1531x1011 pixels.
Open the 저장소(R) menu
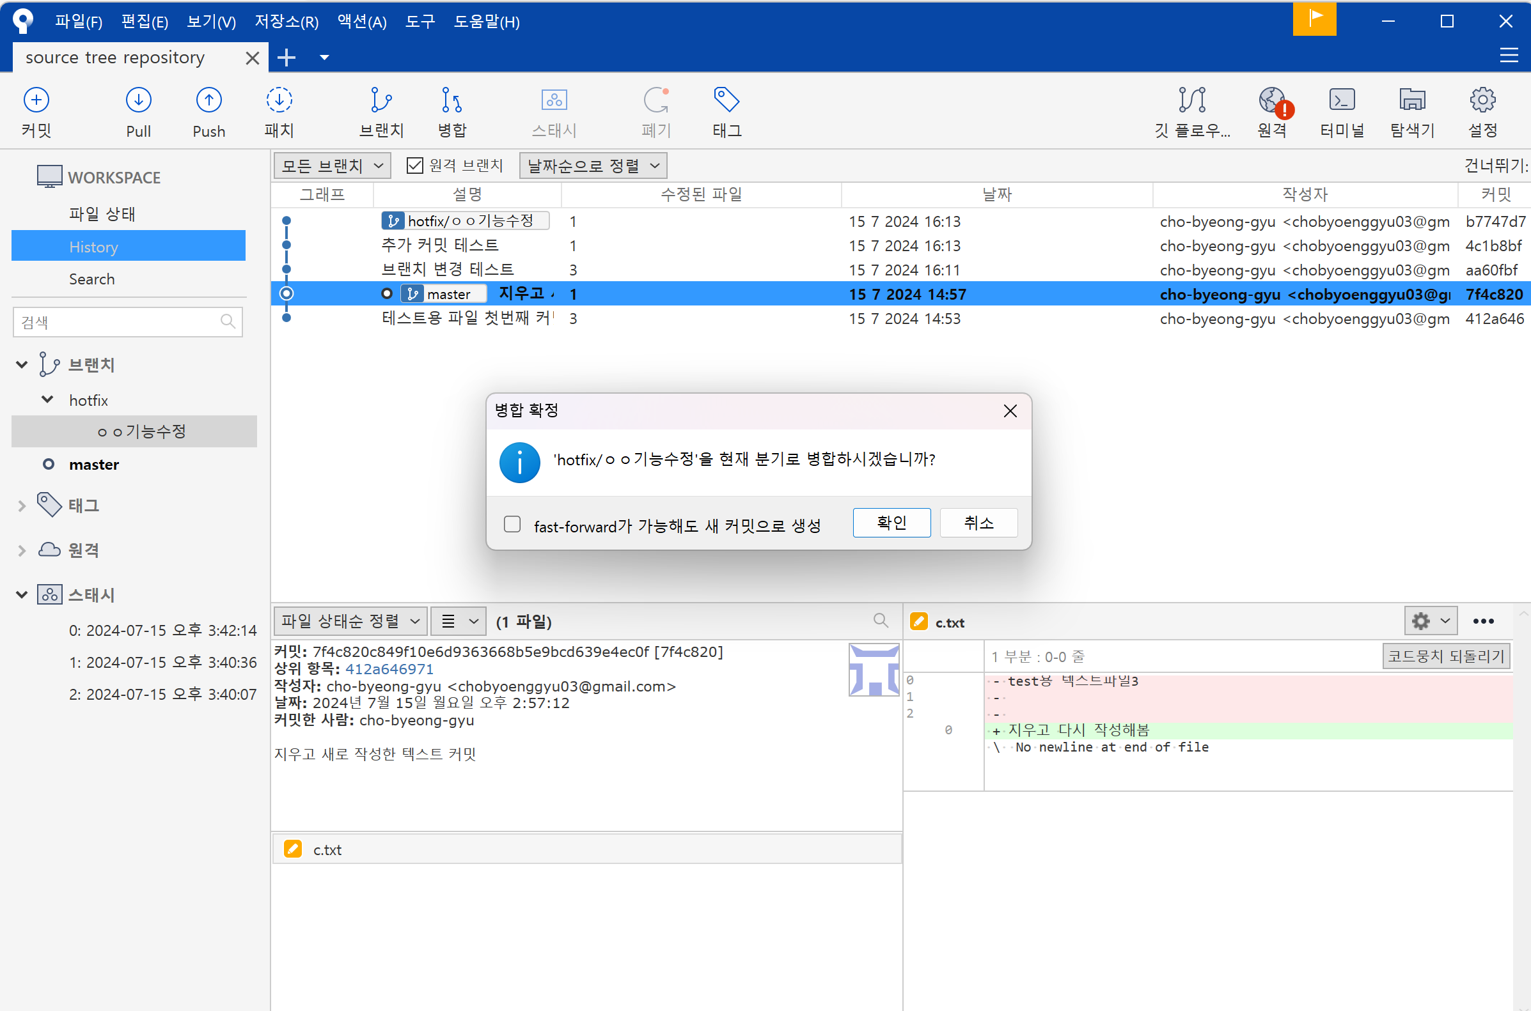(x=287, y=21)
